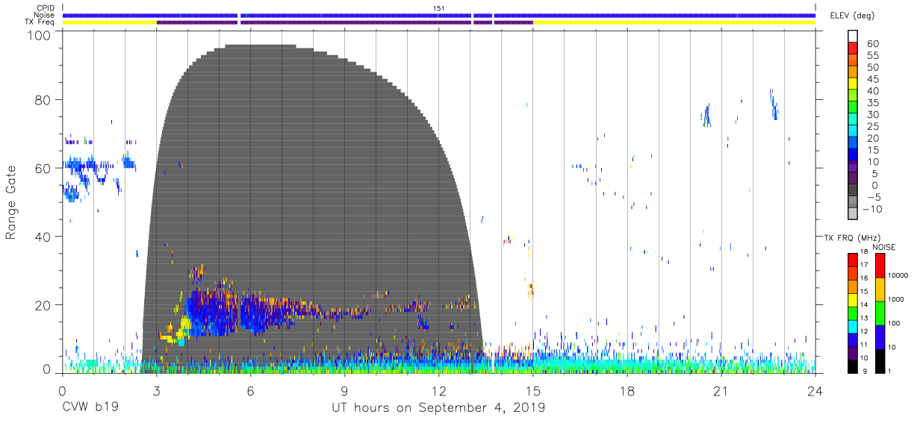Click the purple segment of the TX Freq bar
The height and width of the screenshot is (423, 917).
pos(344,22)
